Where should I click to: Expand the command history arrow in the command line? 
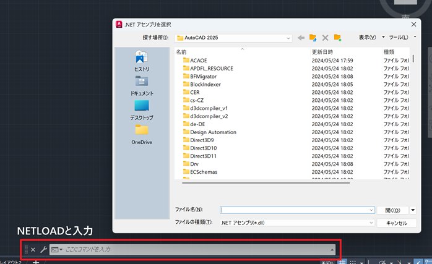pos(332,250)
